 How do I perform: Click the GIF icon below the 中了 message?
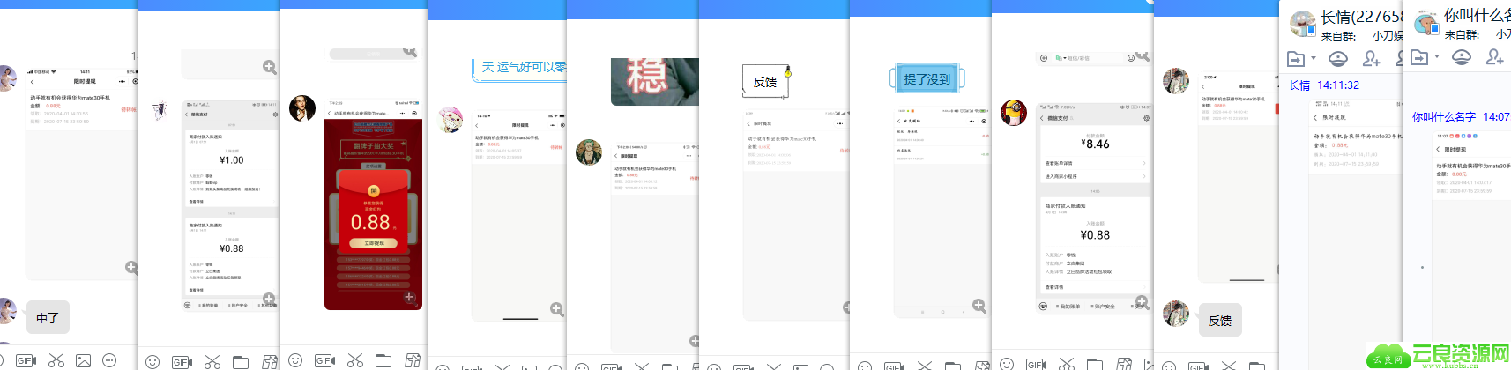(x=26, y=360)
